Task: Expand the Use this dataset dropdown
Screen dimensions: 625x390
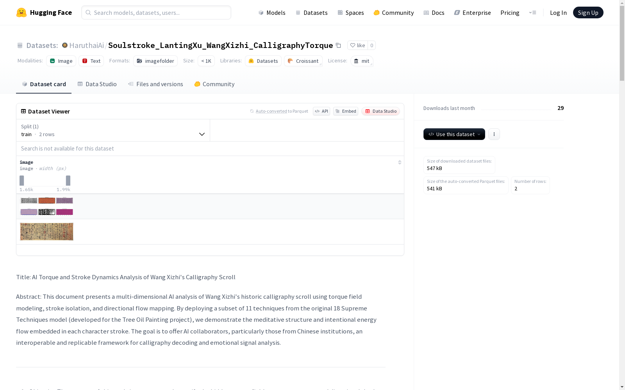Action: pos(454,134)
